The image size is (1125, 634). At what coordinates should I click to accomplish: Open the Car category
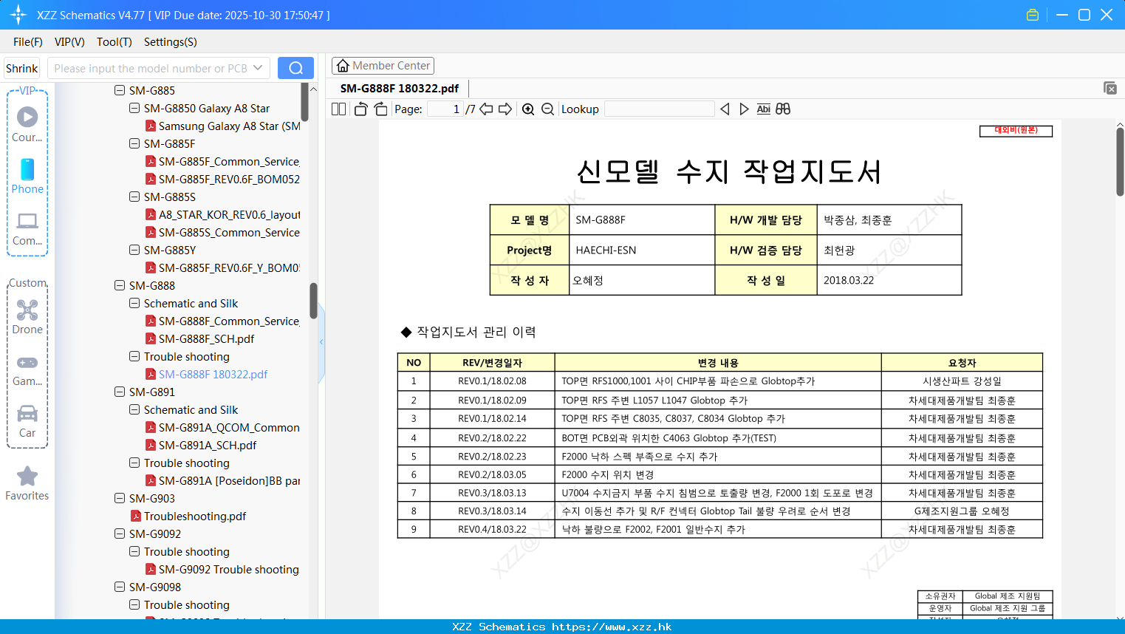[x=27, y=420]
